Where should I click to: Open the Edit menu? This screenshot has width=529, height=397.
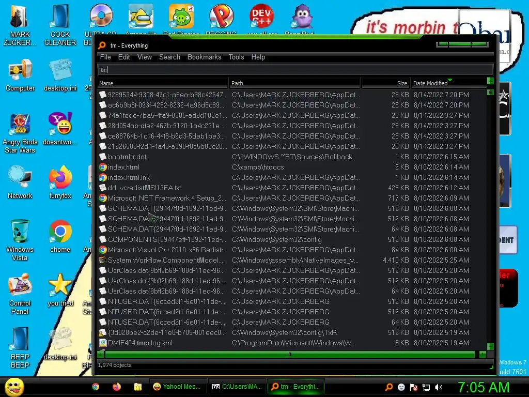click(x=124, y=57)
